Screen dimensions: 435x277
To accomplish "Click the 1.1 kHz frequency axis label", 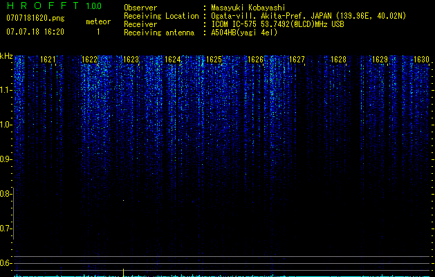I will click(6, 90).
